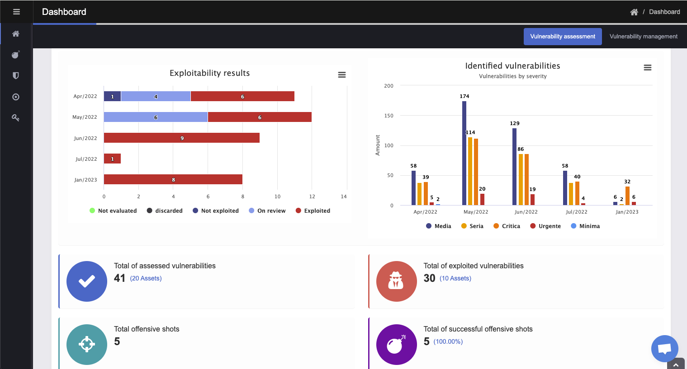Open the hamburger sidebar menu
The image size is (687, 369).
(16, 12)
